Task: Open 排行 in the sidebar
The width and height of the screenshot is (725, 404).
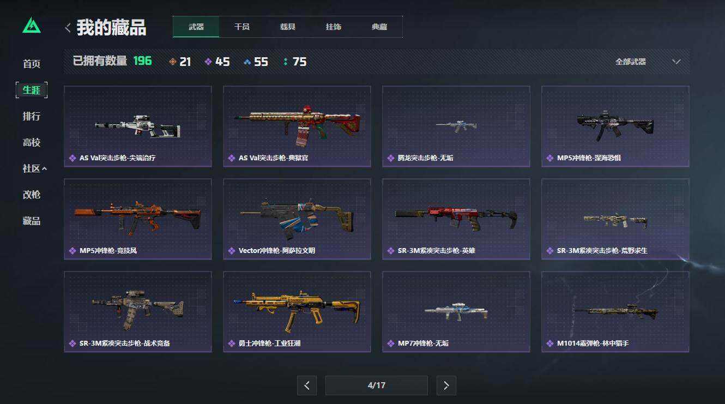Action: tap(32, 116)
